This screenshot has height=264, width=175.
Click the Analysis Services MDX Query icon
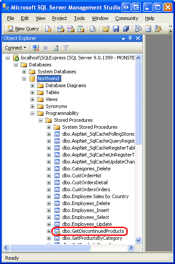click(60, 29)
